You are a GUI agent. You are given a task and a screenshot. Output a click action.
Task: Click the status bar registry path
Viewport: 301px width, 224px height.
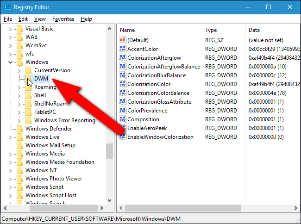(x=91, y=219)
